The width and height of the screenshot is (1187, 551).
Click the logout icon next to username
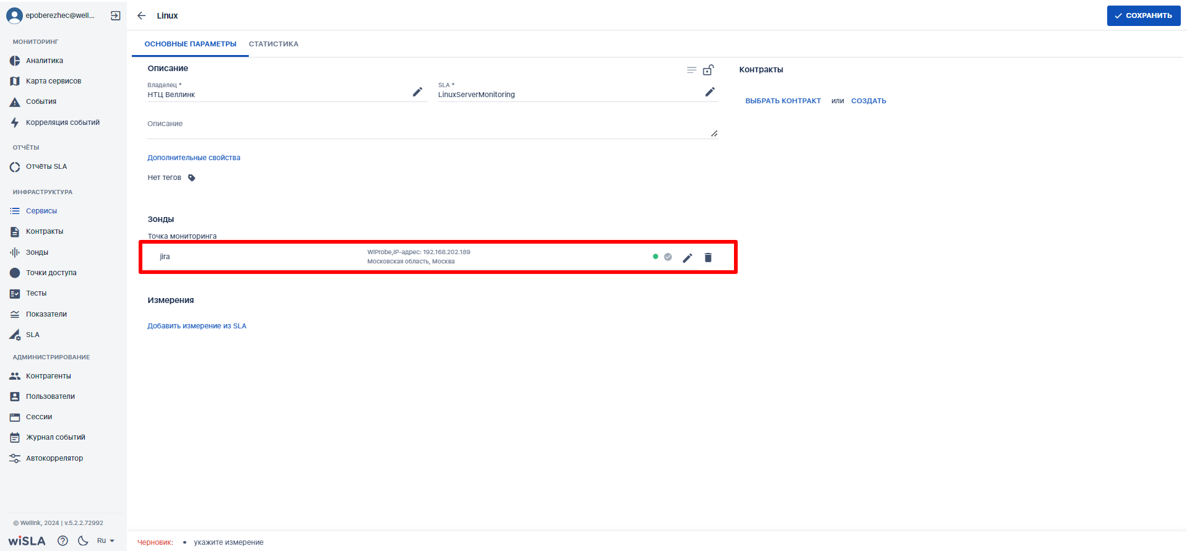coord(116,15)
